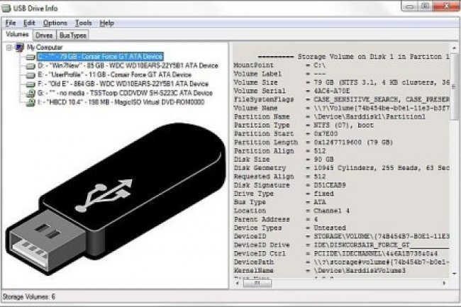Click the KernelName HarddiskVolume3 line
Screen dimensions: 461x307
pyautogui.click(x=320, y=271)
